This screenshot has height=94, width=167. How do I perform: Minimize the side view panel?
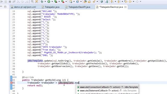pyautogui.click(x=1, y=7)
